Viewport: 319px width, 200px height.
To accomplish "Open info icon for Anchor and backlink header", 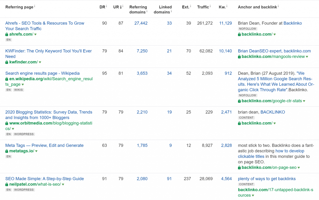I will (278, 6).
